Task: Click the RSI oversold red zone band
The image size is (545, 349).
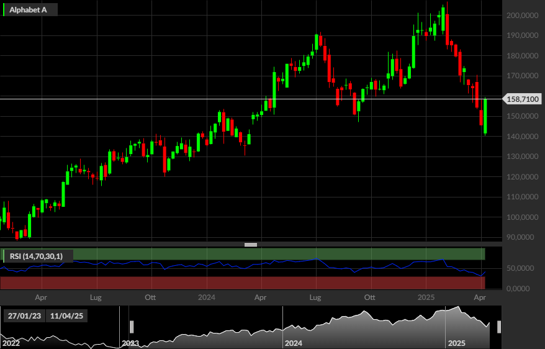Action: point(243,283)
